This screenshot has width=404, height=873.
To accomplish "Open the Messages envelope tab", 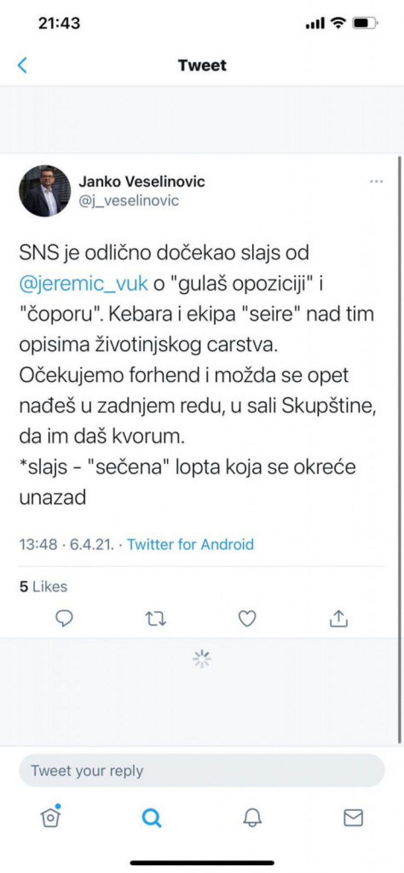I will [353, 818].
